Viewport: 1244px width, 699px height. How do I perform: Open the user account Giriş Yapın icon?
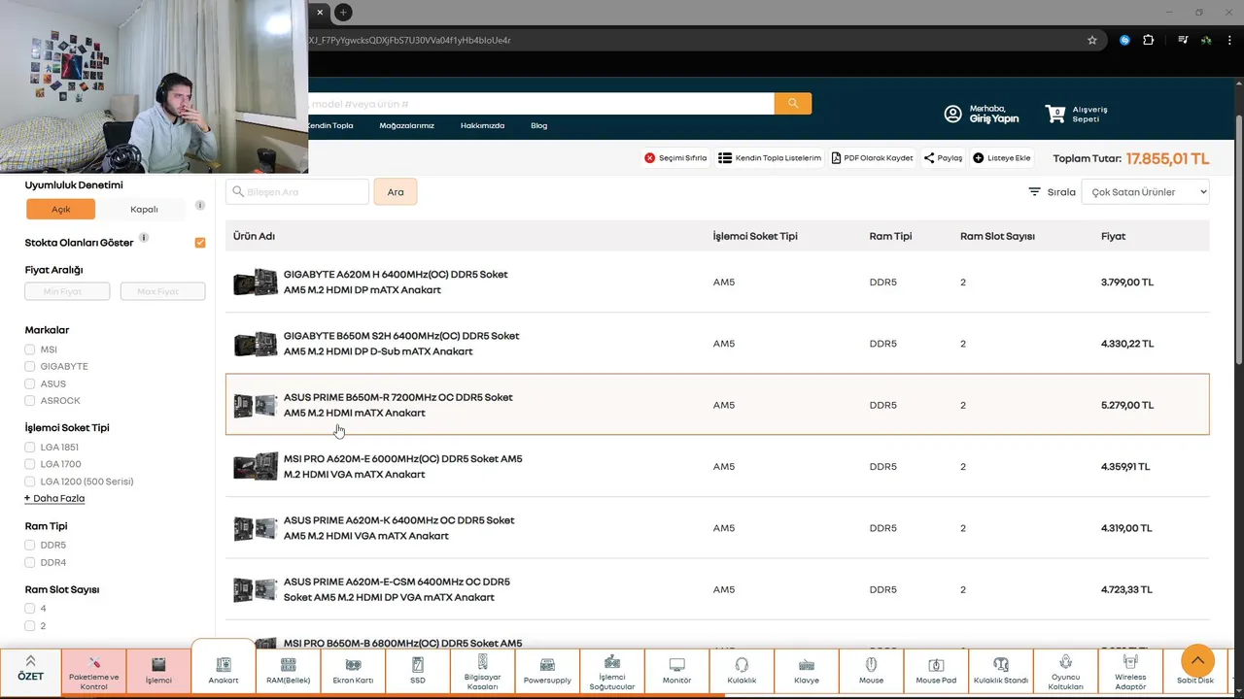[952, 114]
